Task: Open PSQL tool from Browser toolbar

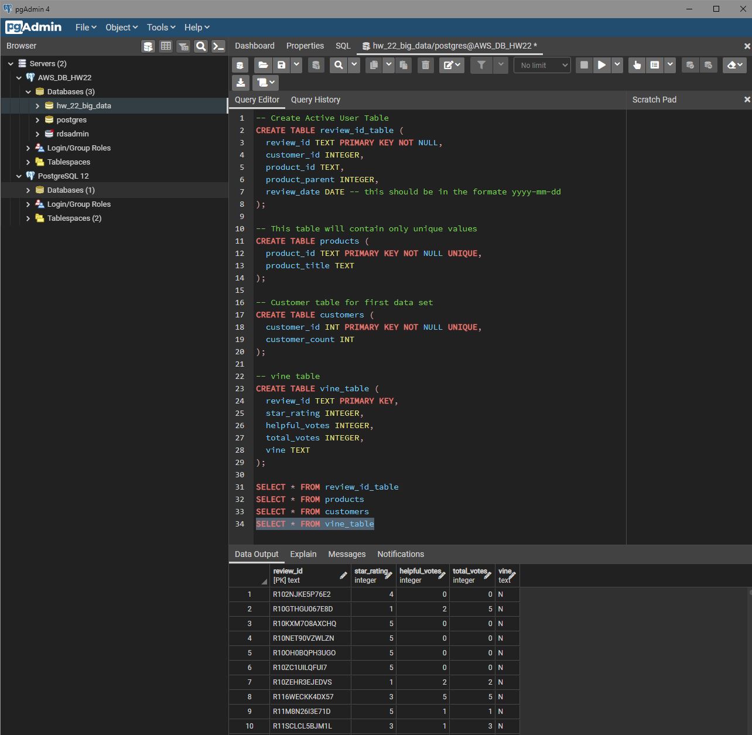Action: [x=218, y=46]
